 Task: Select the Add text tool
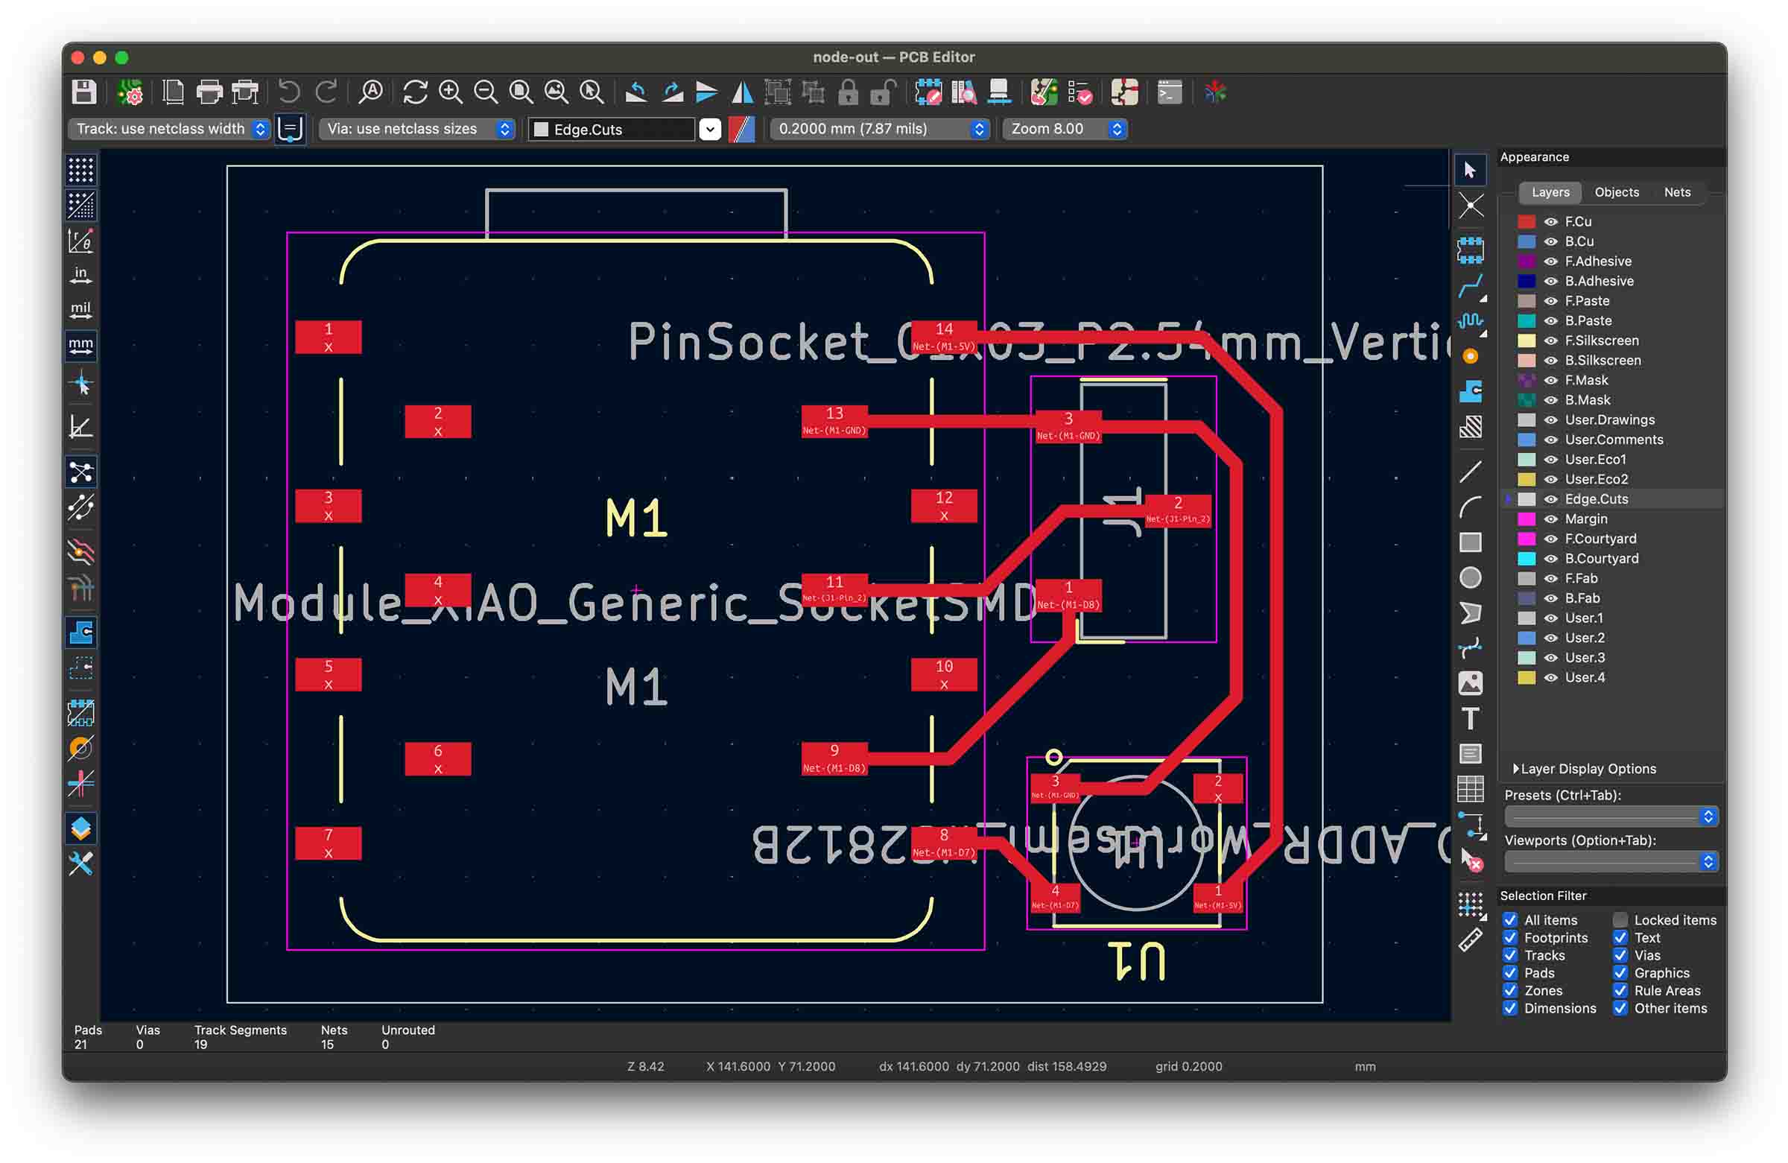[x=1470, y=719]
